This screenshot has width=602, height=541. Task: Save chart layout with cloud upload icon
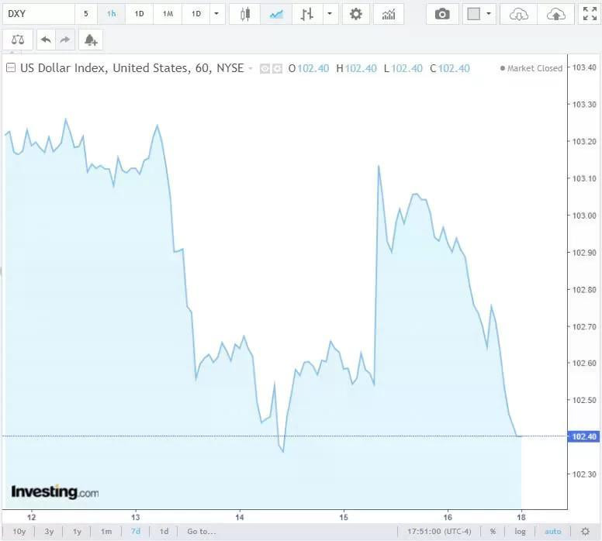556,14
